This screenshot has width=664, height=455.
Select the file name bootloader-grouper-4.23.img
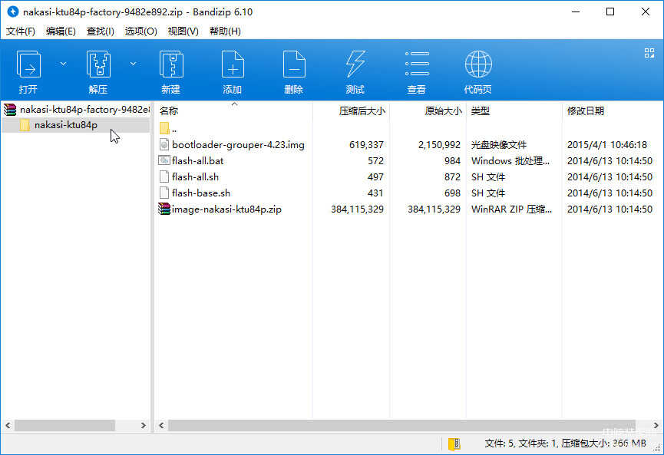tap(238, 145)
